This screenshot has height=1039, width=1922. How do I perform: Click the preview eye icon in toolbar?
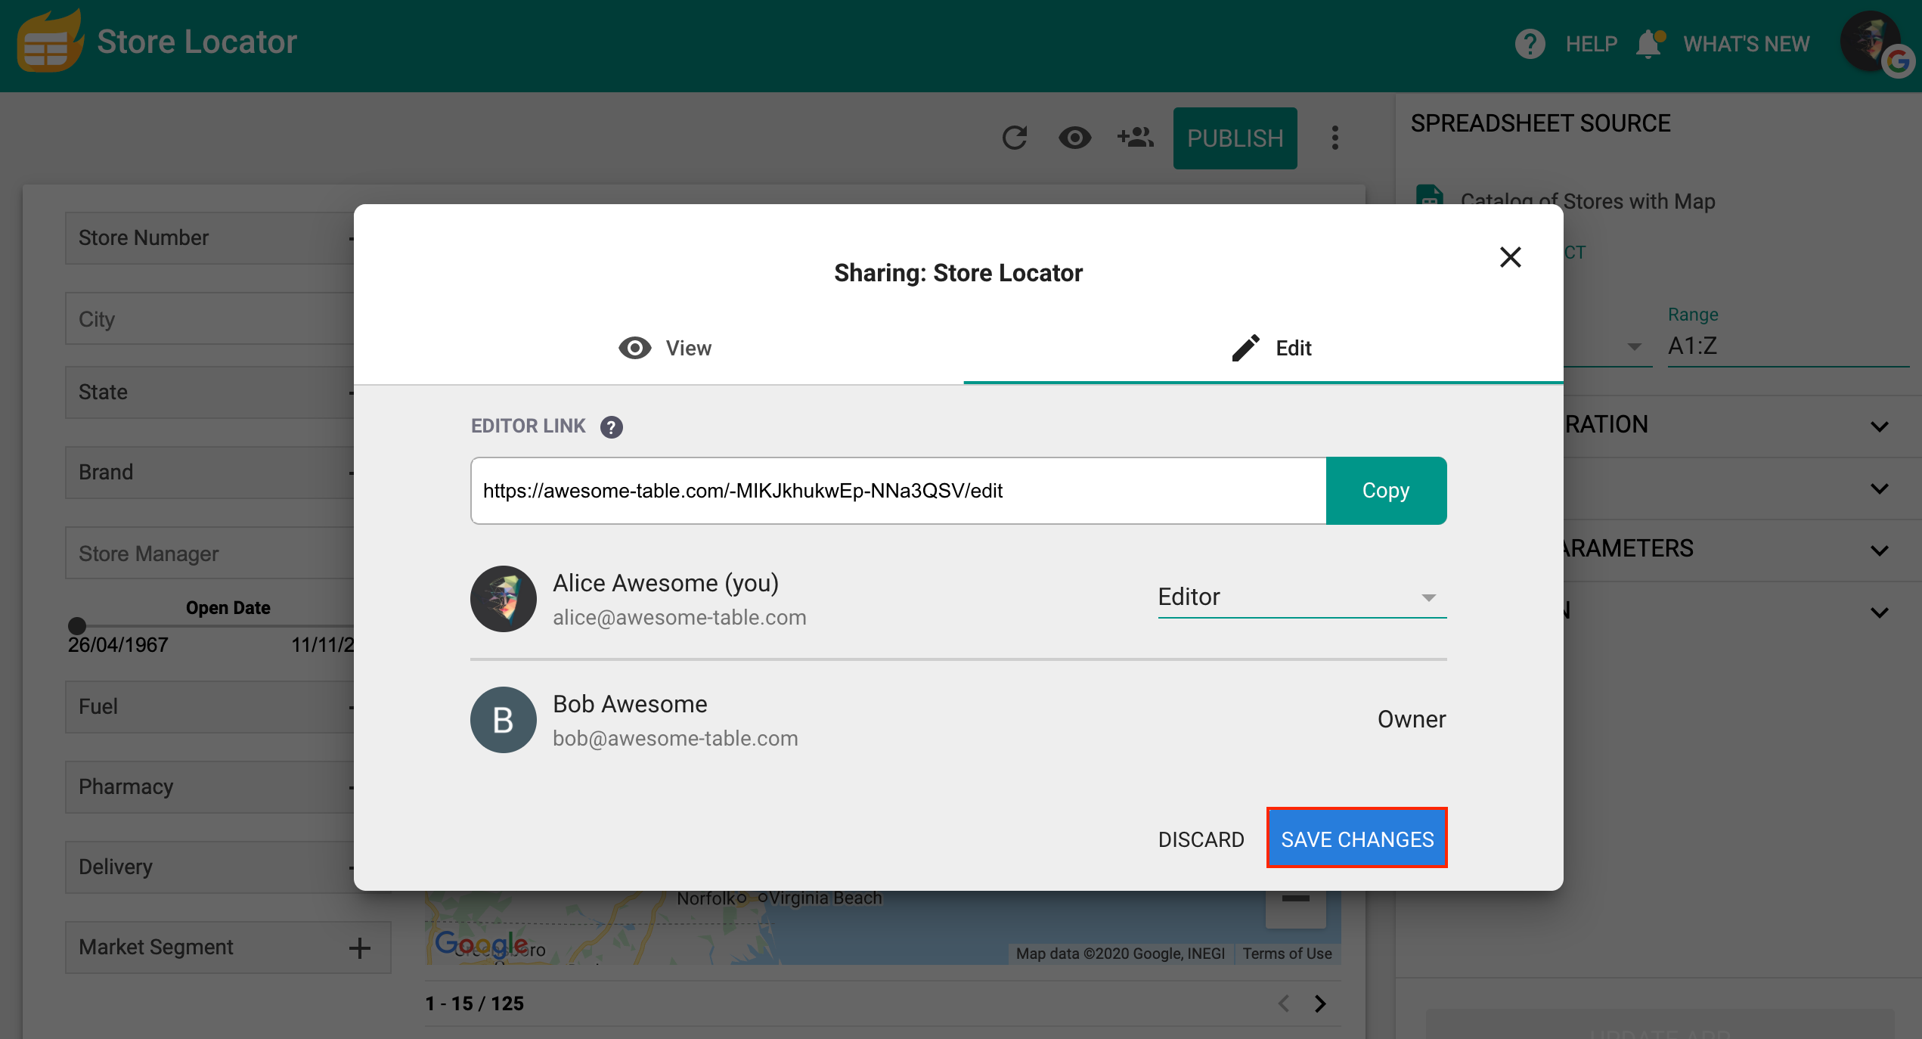[1074, 138]
